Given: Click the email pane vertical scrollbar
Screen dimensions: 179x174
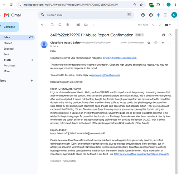Looking at the screenshot, I should (176, 101).
